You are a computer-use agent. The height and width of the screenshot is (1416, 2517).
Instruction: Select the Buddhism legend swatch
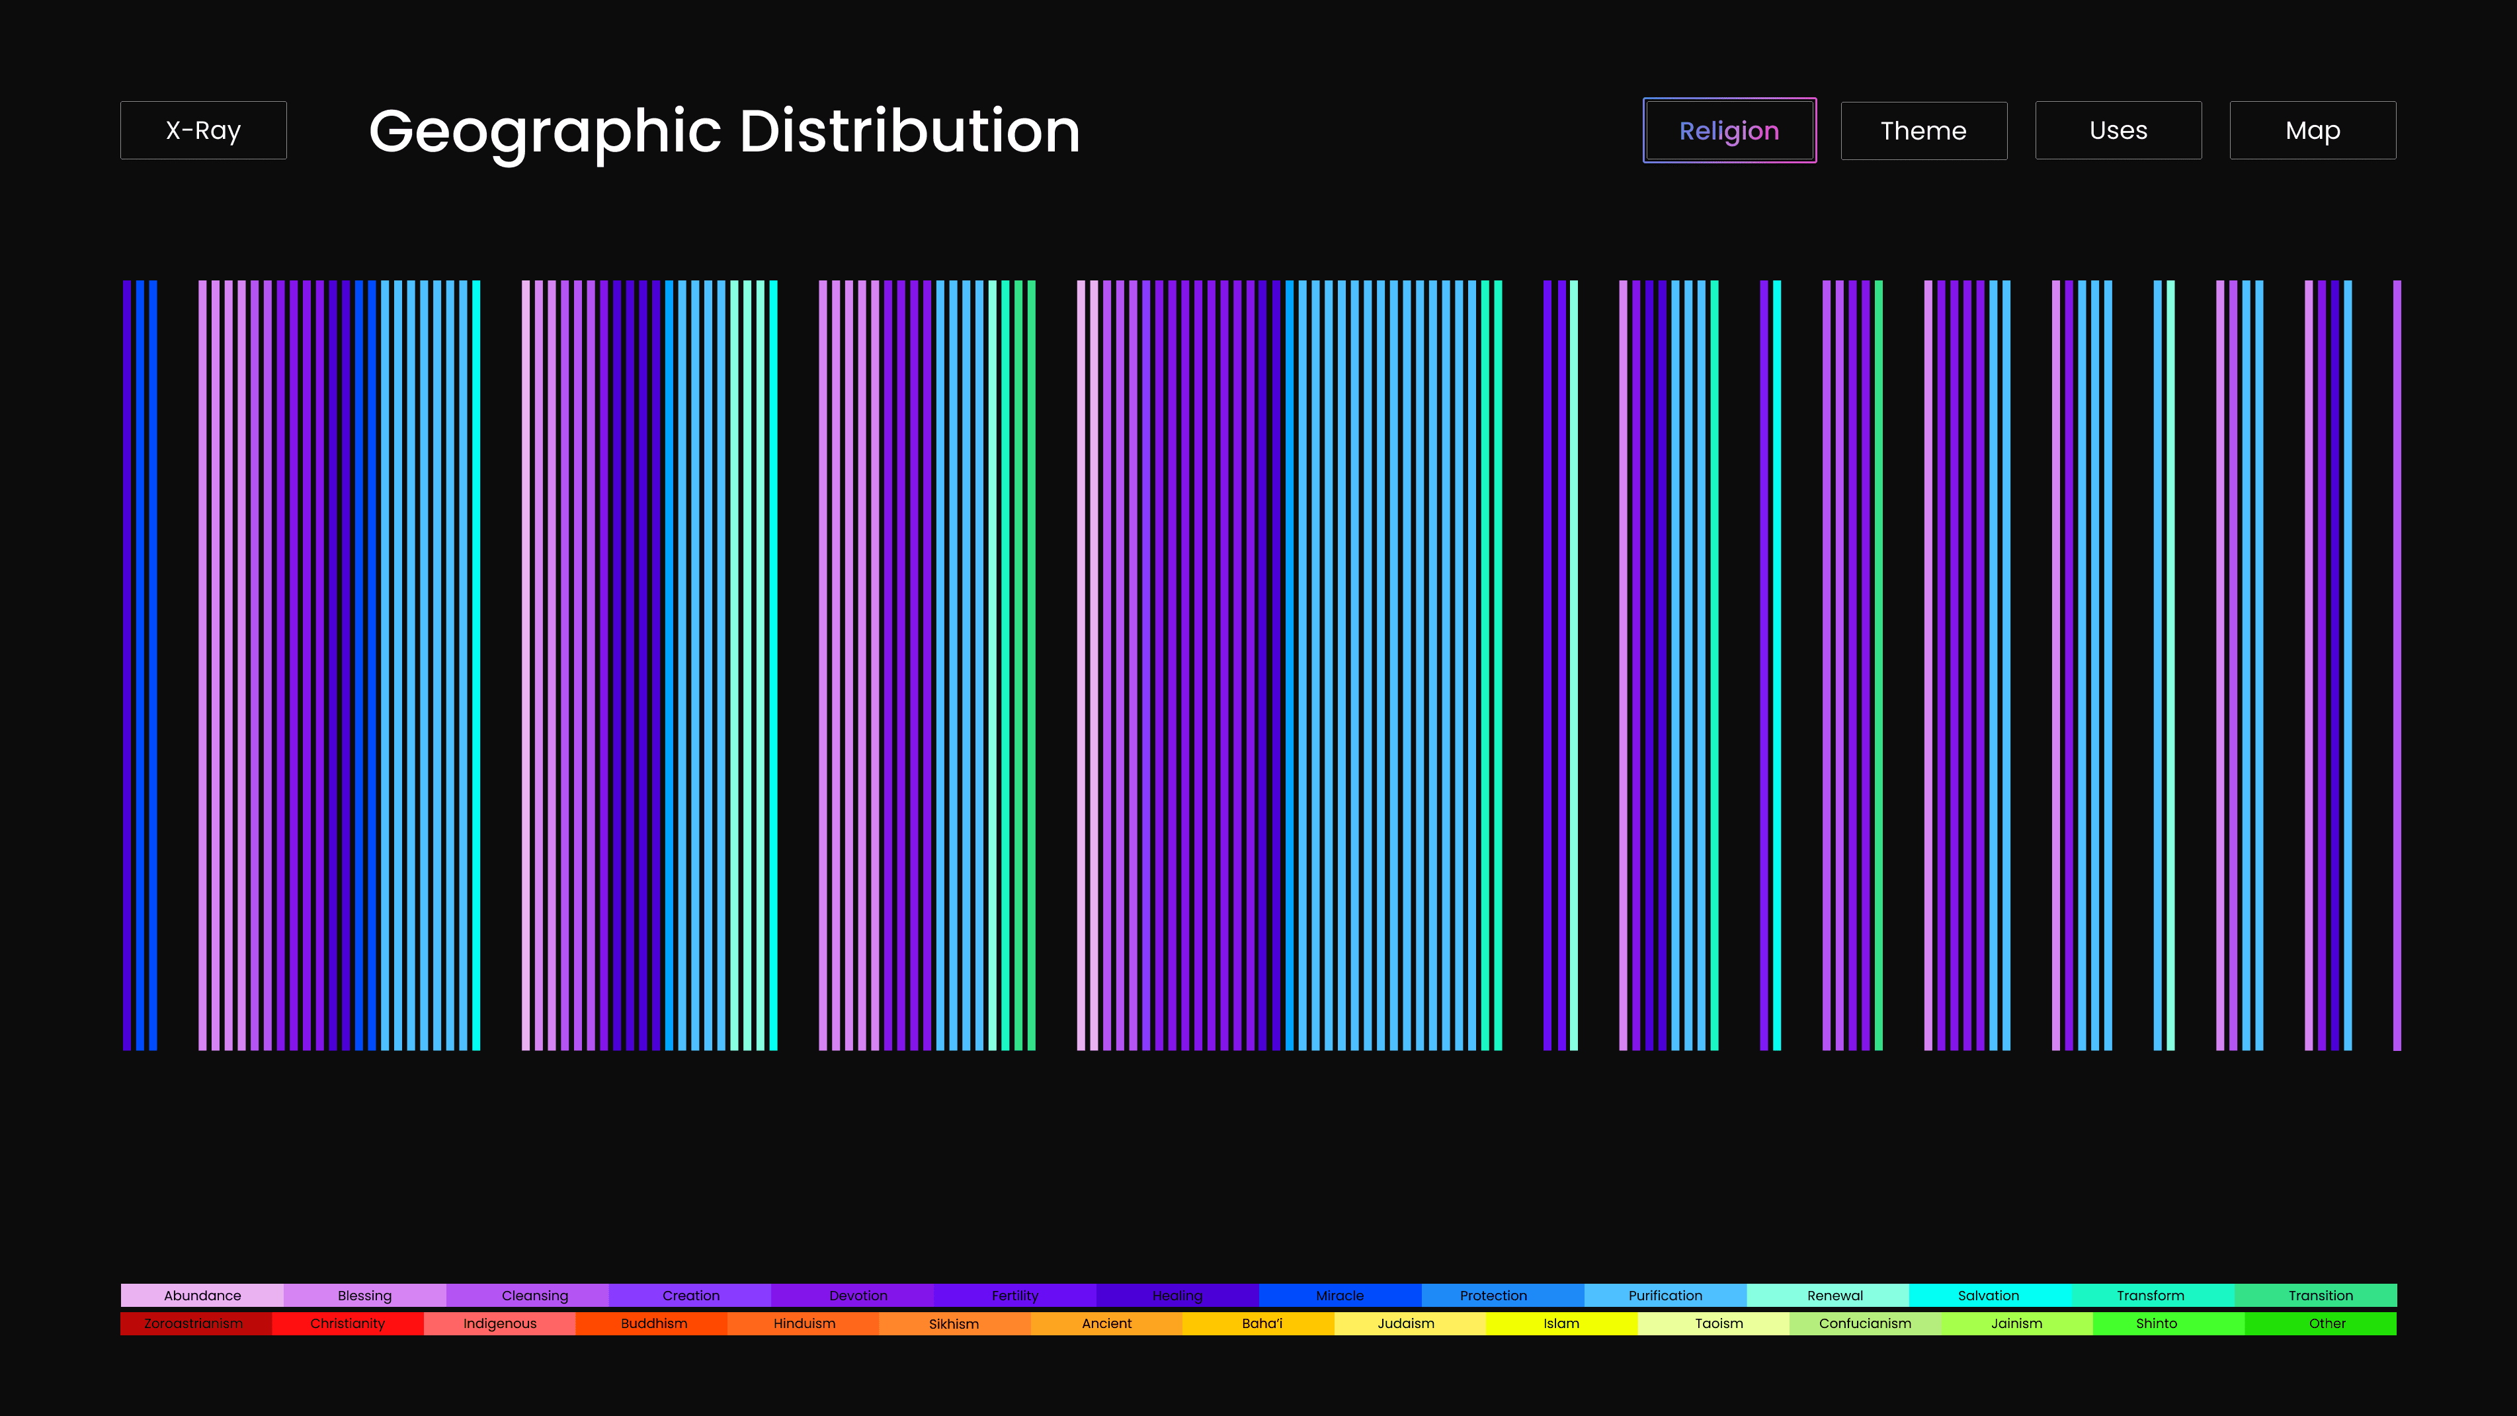pyautogui.click(x=653, y=1323)
